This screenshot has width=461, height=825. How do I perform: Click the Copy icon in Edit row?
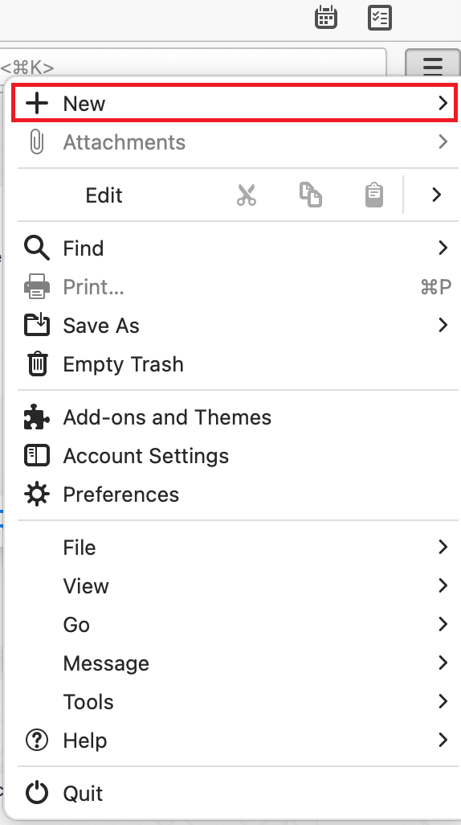(x=311, y=195)
